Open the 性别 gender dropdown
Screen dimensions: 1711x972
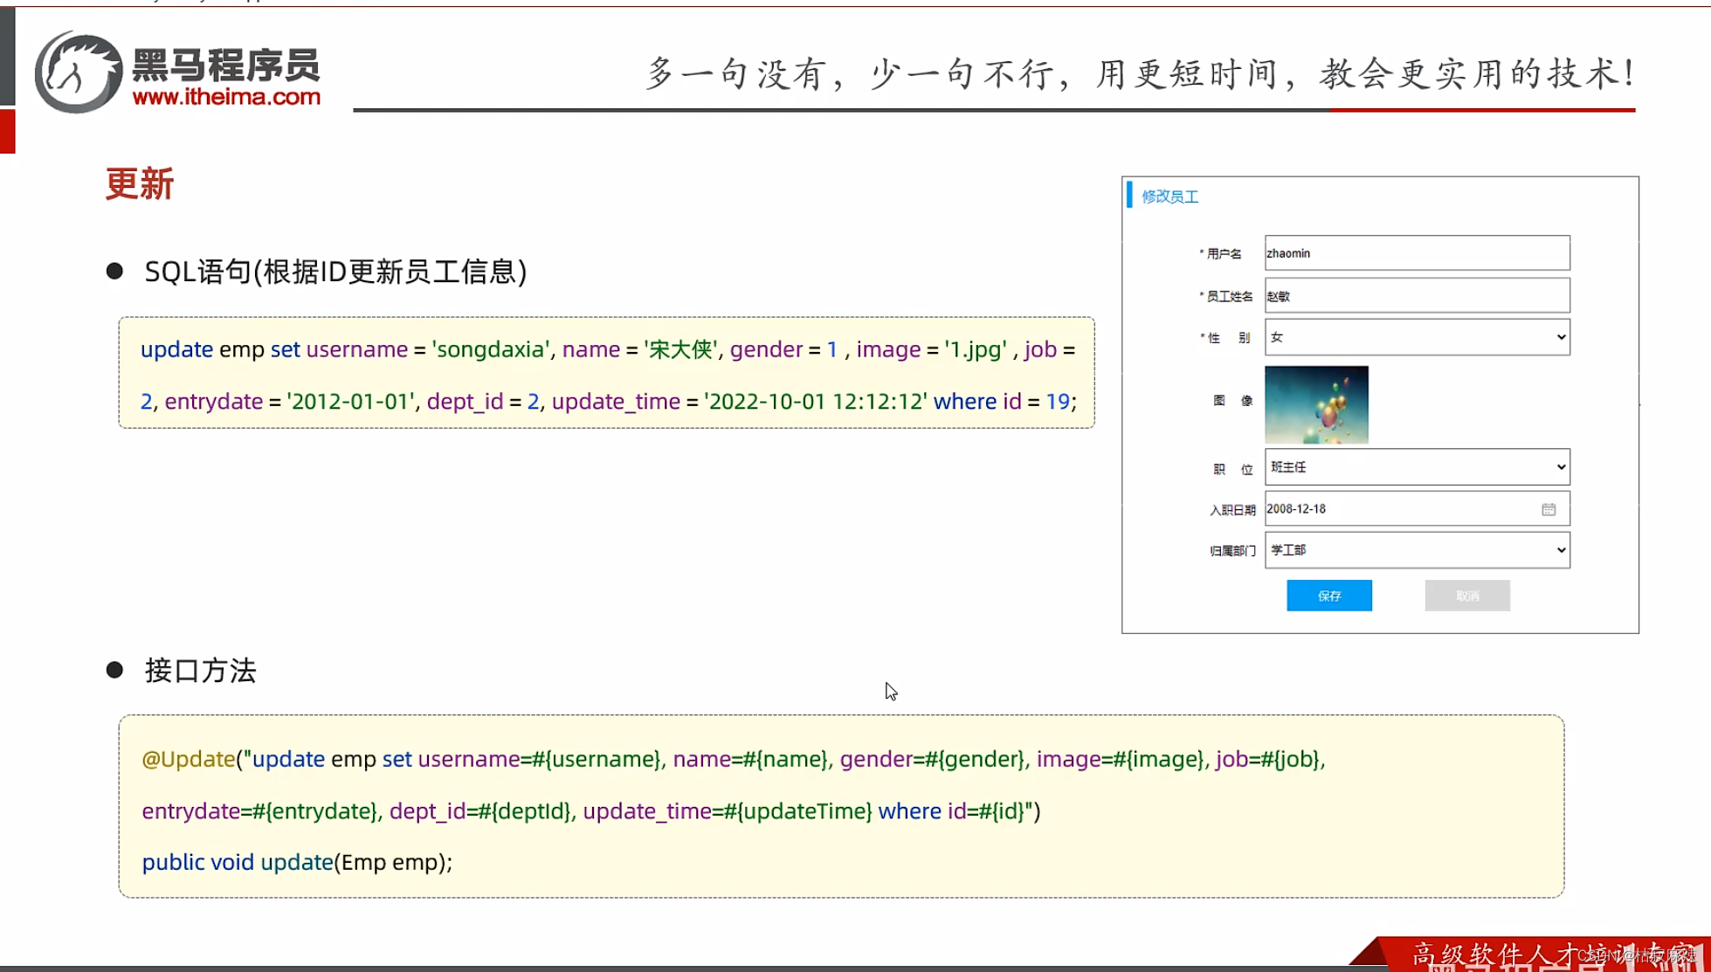[1416, 337]
